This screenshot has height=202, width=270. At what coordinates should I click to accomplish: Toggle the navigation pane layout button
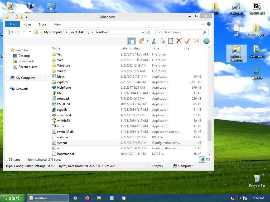tap(131, 41)
